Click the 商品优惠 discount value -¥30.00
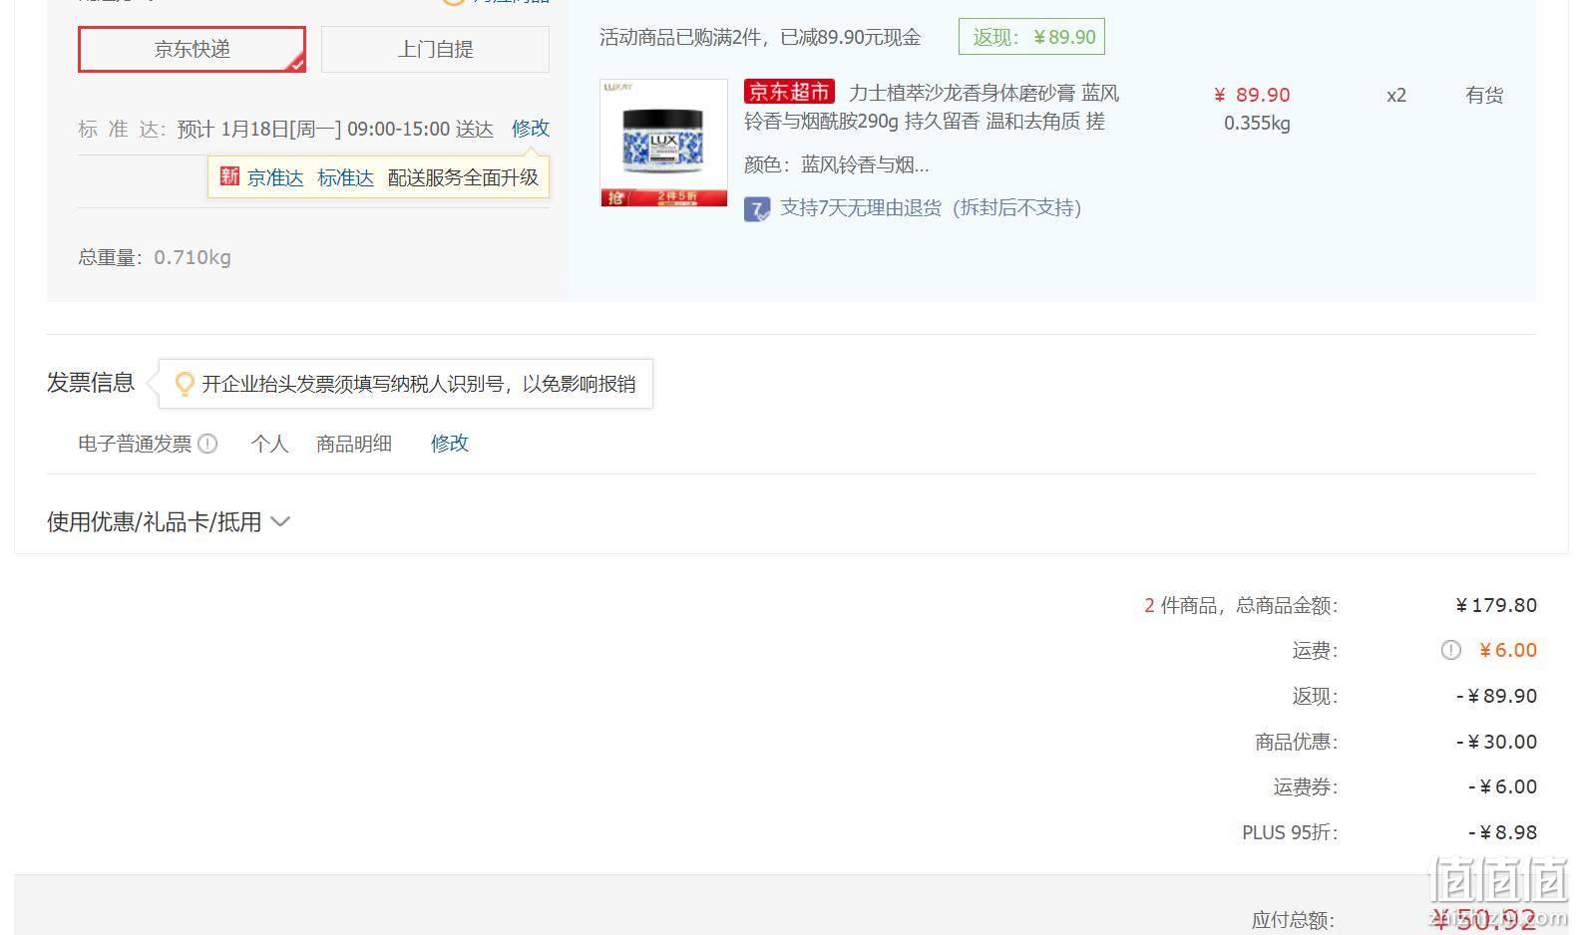The image size is (1577, 935). [1496, 742]
